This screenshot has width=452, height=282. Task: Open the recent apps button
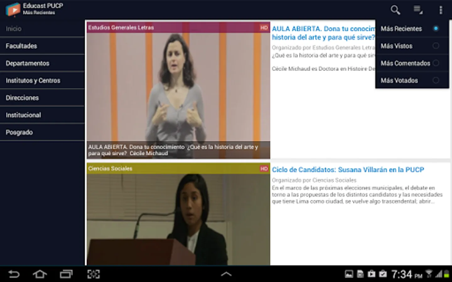(66, 274)
